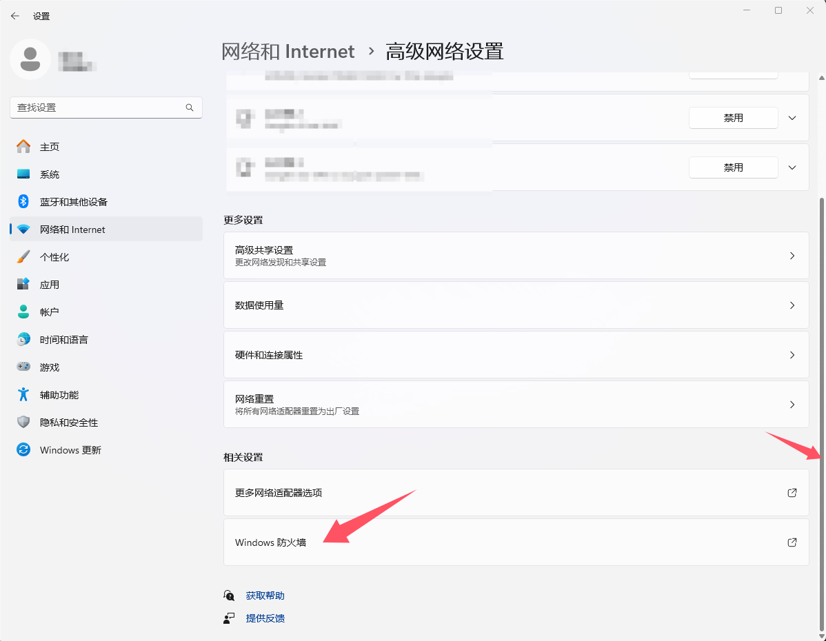Open 蓝牙和其他设备 settings
The height and width of the screenshot is (641, 826).
[x=106, y=201]
